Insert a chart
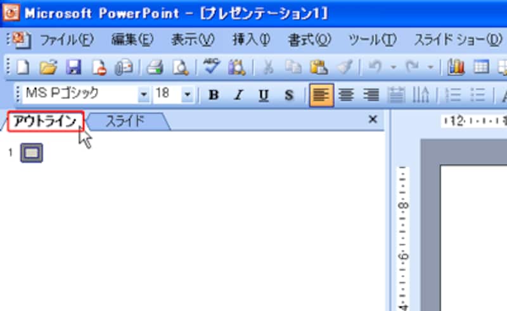507x311 pixels. tap(456, 68)
